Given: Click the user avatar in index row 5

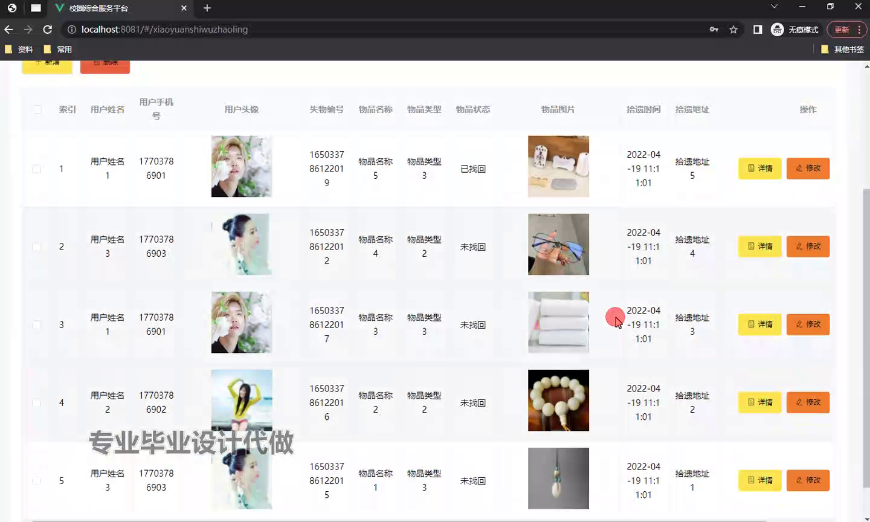Looking at the screenshot, I should click(242, 478).
